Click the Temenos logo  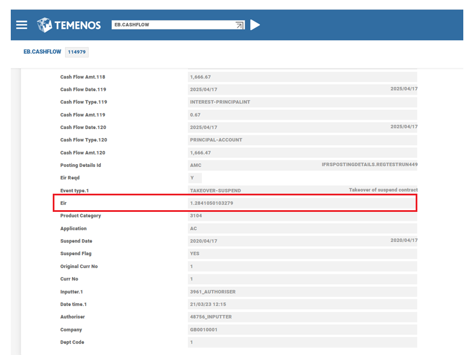click(69, 25)
